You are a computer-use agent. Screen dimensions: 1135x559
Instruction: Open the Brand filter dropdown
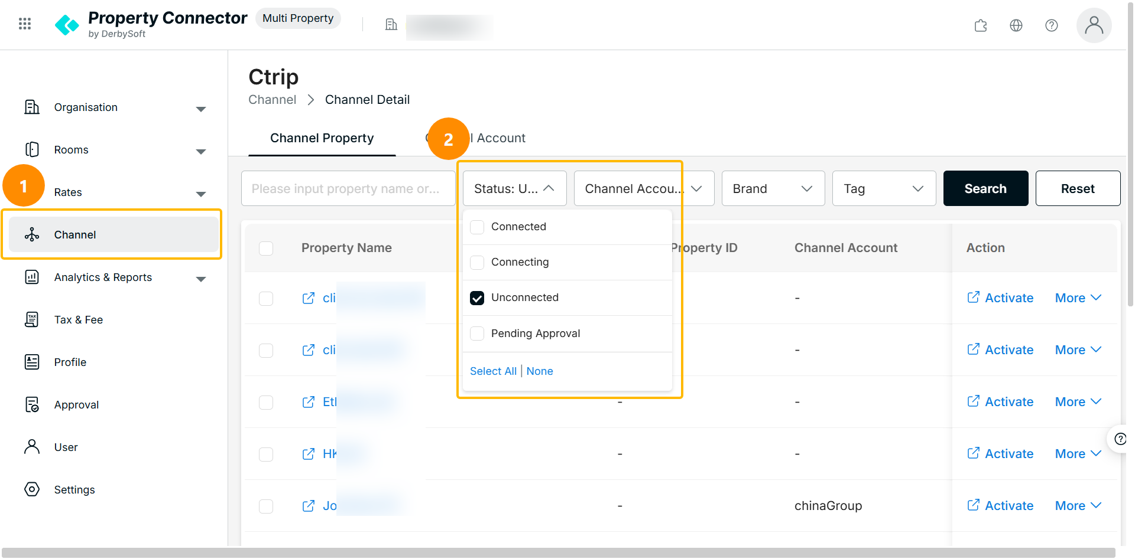point(773,188)
